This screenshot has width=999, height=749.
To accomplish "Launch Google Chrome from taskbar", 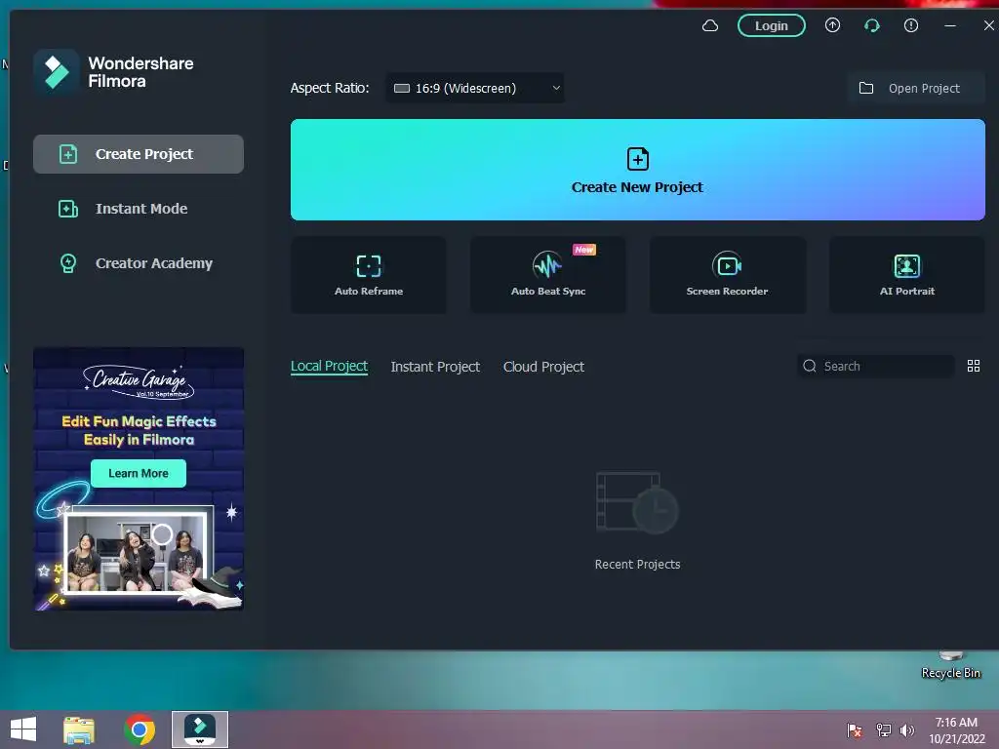I will [x=140, y=729].
